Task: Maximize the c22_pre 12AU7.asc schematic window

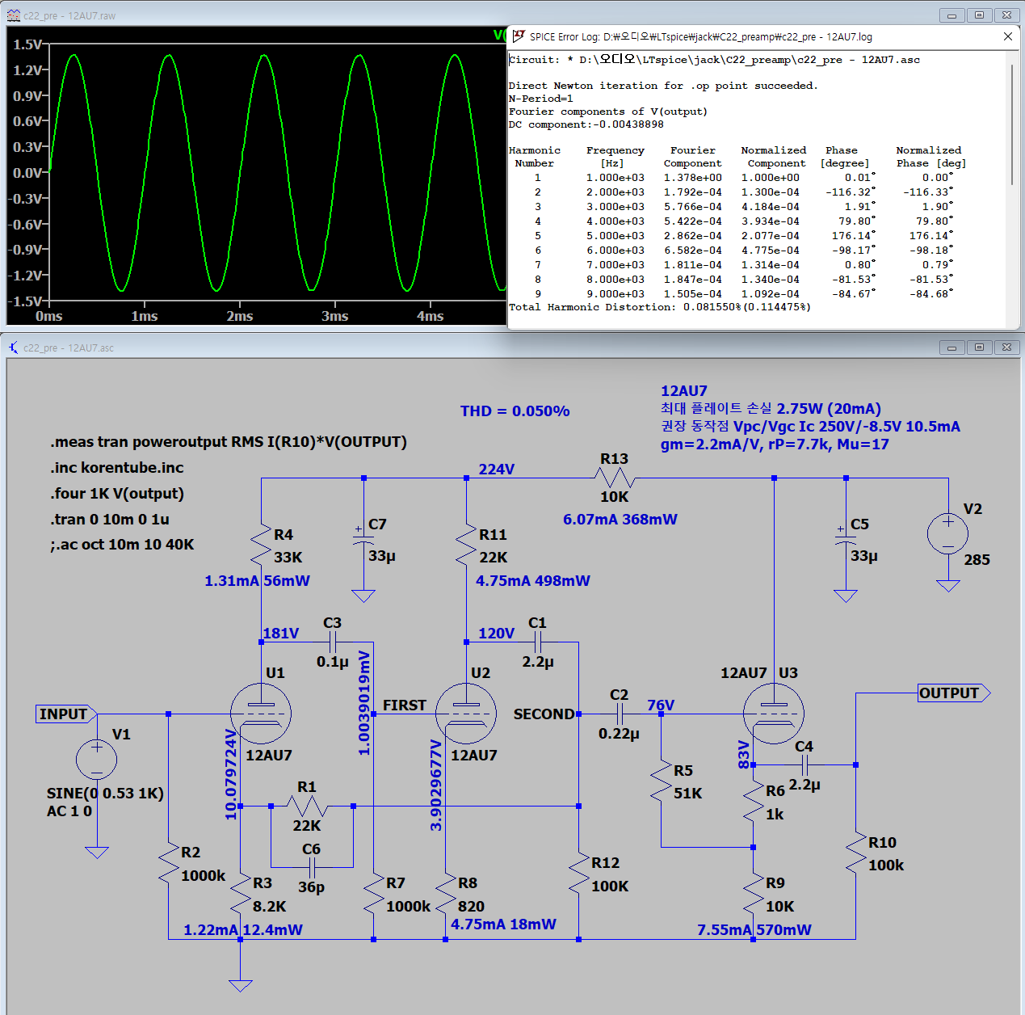Action: [979, 347]
